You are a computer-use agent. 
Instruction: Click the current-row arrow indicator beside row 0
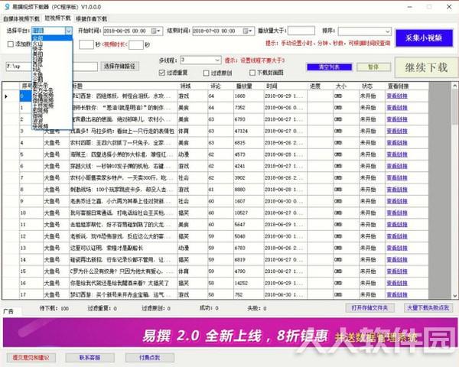pos(6,96)
